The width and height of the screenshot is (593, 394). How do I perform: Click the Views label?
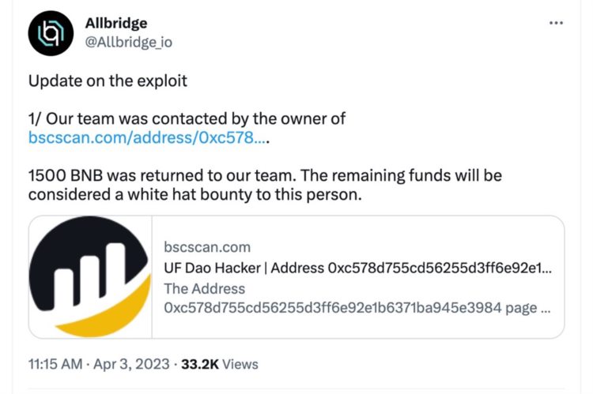[x=240, y=364]
